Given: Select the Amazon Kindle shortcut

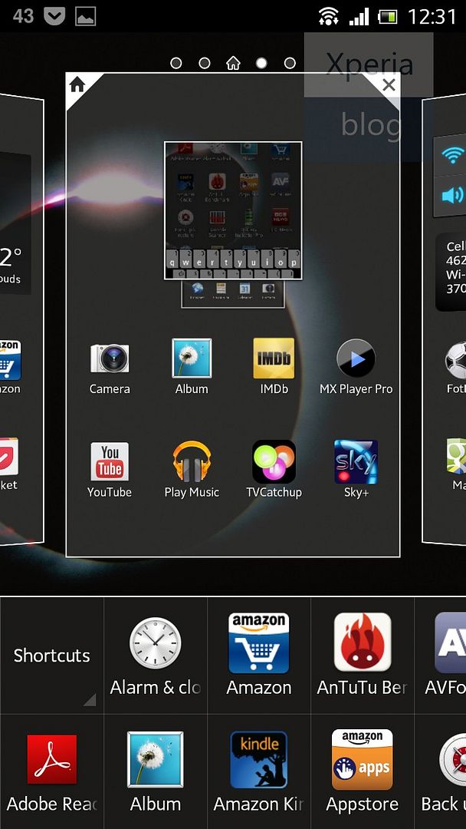Looking at the screenshot, I should tap(258, 772).
